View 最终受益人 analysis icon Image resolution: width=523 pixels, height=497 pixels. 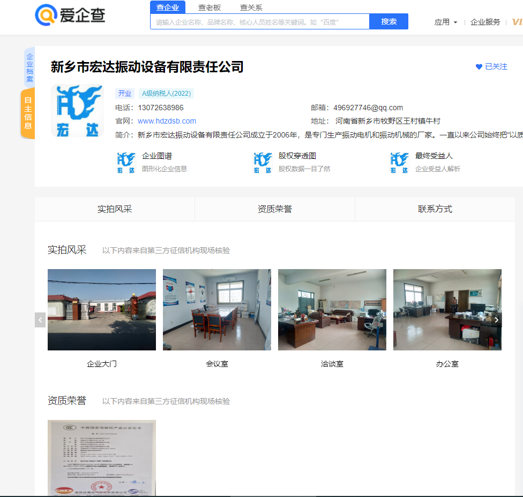pos(400,163)
